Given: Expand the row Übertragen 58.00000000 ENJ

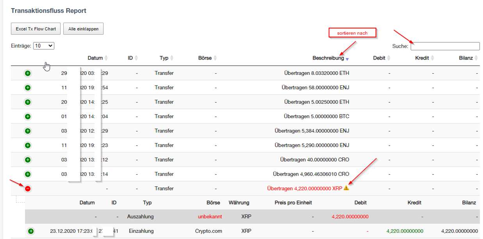Looking at the screenshot, I should tap(28, 88).
